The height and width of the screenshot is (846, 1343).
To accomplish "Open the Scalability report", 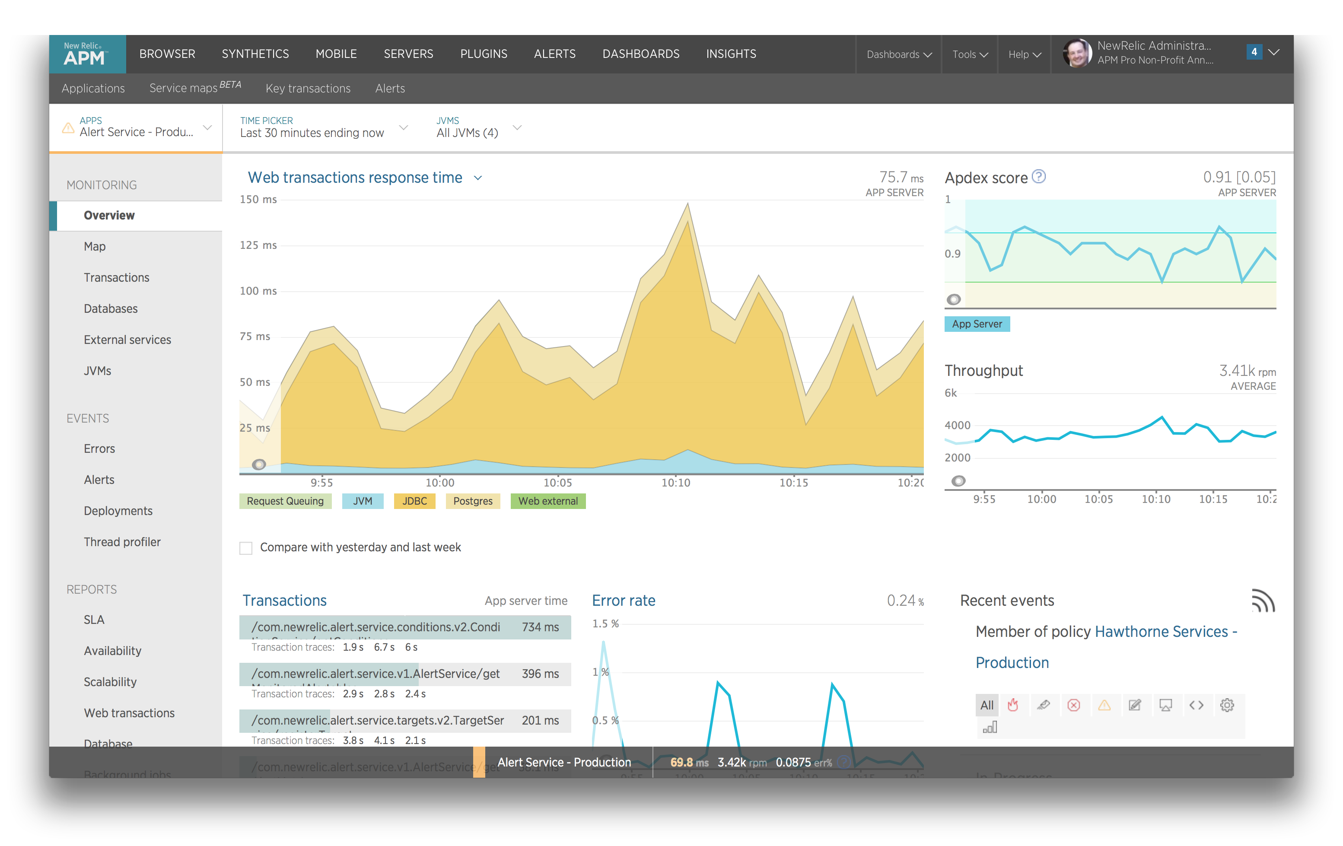I will (x=110, y=682).
